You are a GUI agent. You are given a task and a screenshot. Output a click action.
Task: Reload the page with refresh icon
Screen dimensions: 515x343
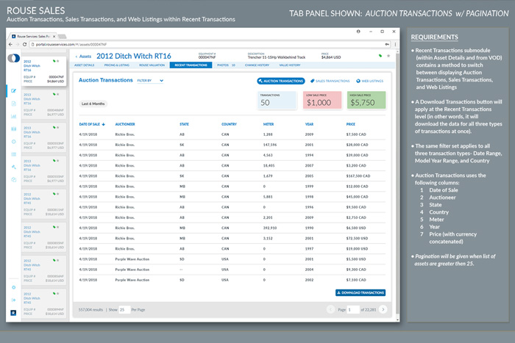(x=24, y=44)
